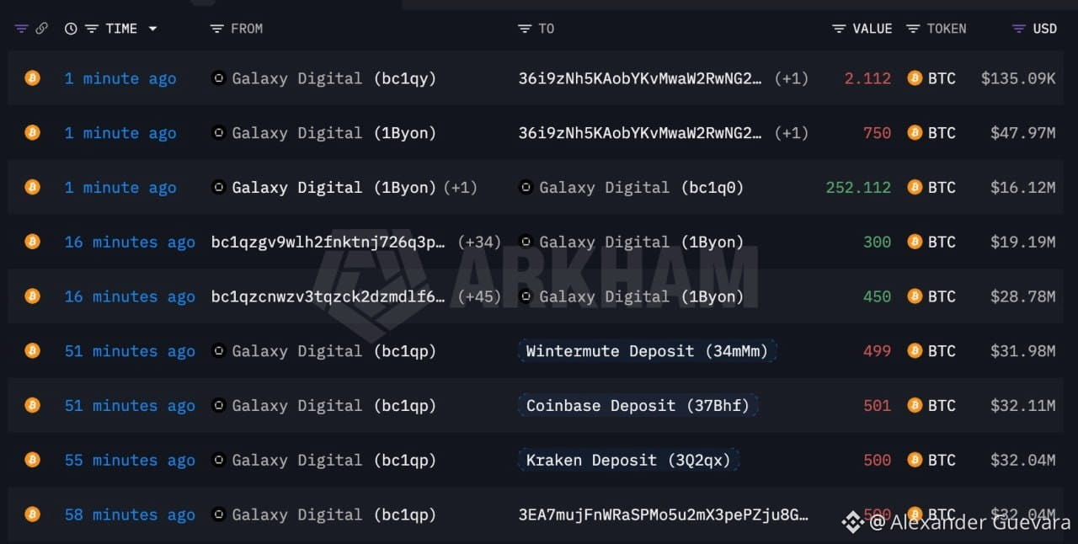Viewport: 1078px width, 544px height.
Task: Expand (+1) recipients in 2.112 BTC row
Action: coord(791,78)
